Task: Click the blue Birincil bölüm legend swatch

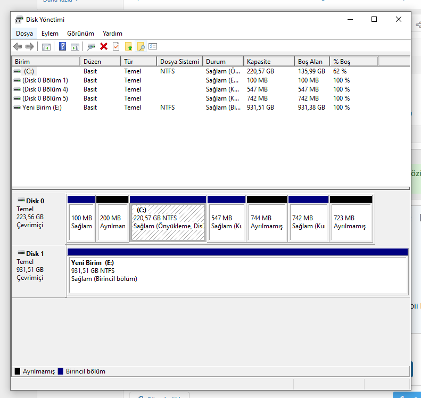Action: (61, 371)
